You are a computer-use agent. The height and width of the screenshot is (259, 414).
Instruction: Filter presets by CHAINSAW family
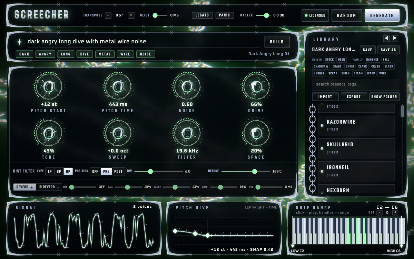[x=321, y=66]
